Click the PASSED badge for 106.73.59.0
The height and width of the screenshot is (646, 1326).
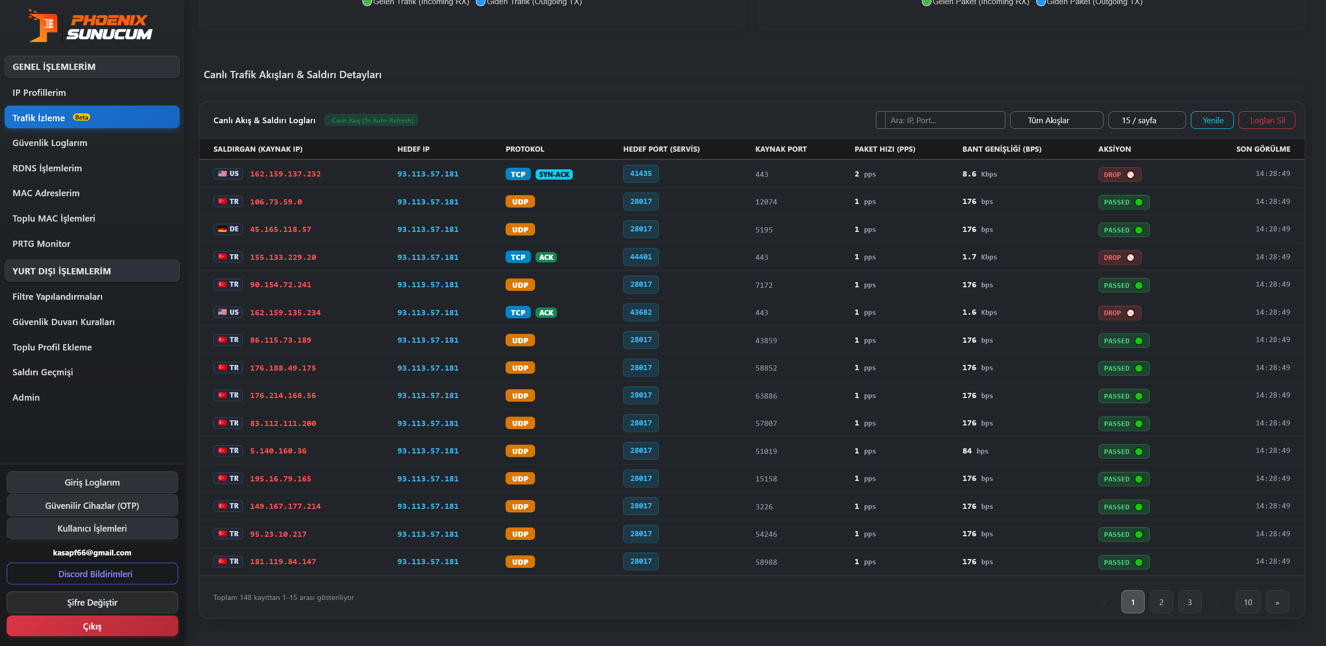[1123, 202]
